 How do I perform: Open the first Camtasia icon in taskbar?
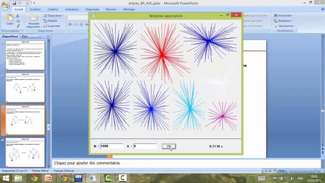coord(108,178)
